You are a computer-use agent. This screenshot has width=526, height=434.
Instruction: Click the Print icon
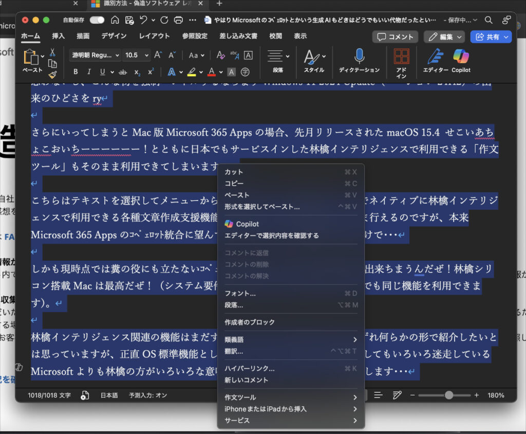tap(178, 20)
